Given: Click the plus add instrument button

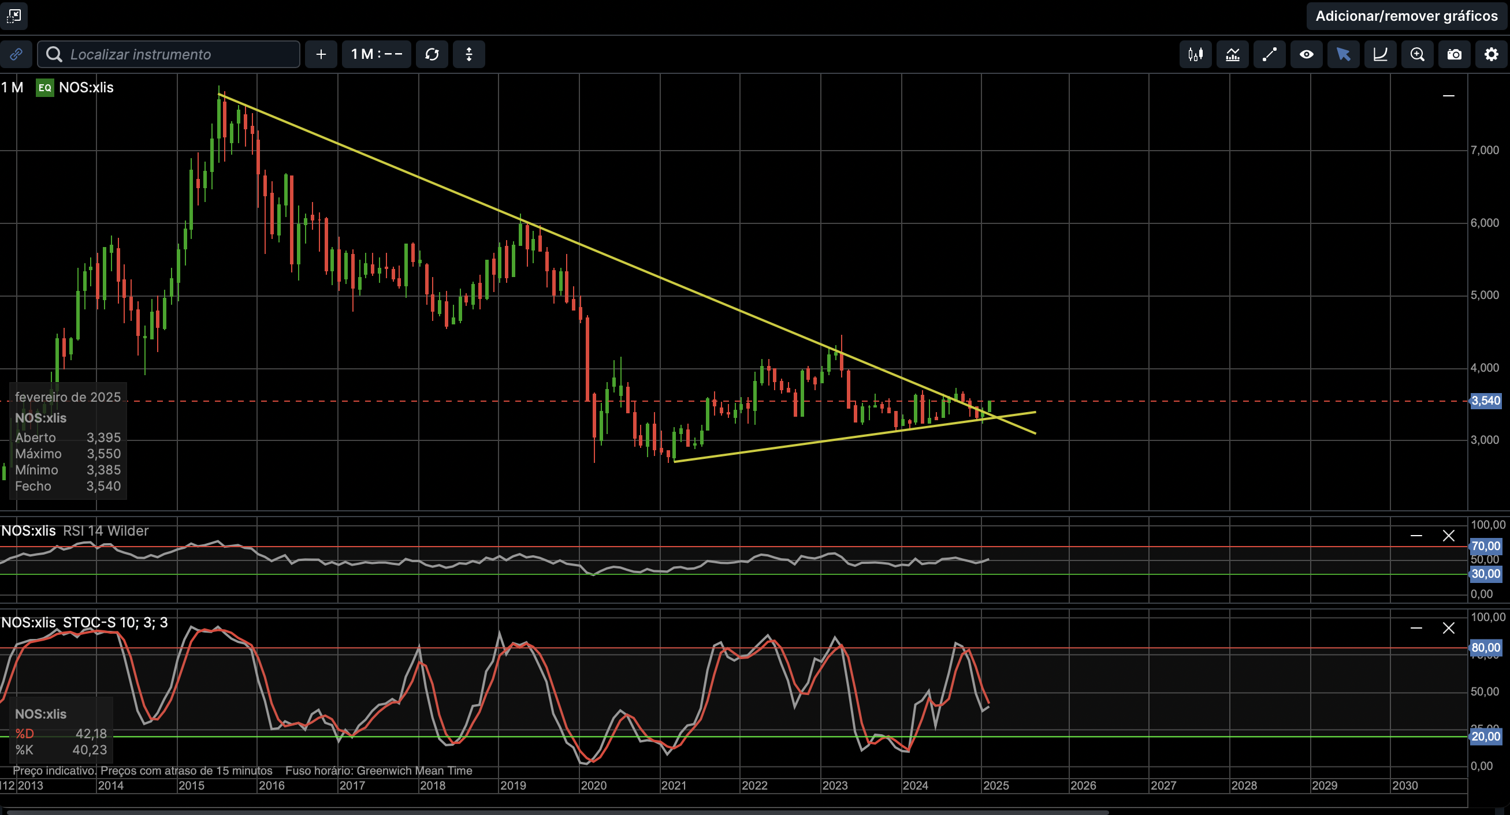Looking at the screenshot, I should [x=321, y=54].
